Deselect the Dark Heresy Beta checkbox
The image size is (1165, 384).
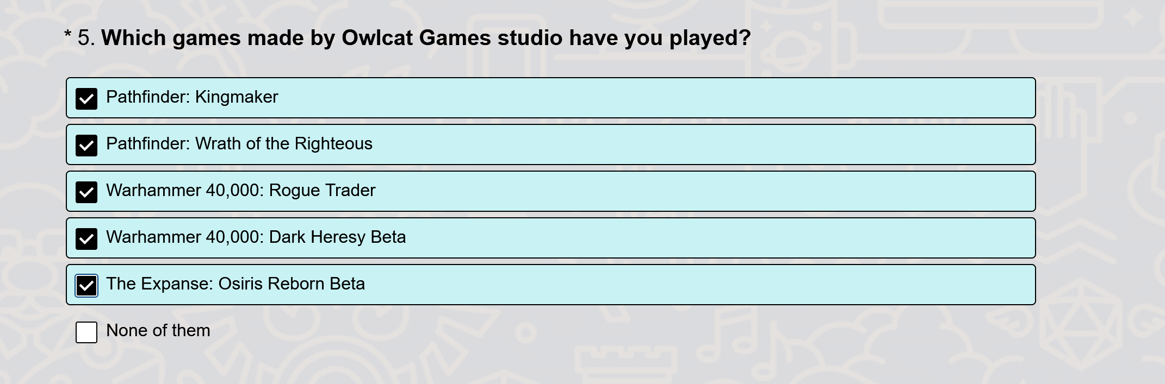86,239
